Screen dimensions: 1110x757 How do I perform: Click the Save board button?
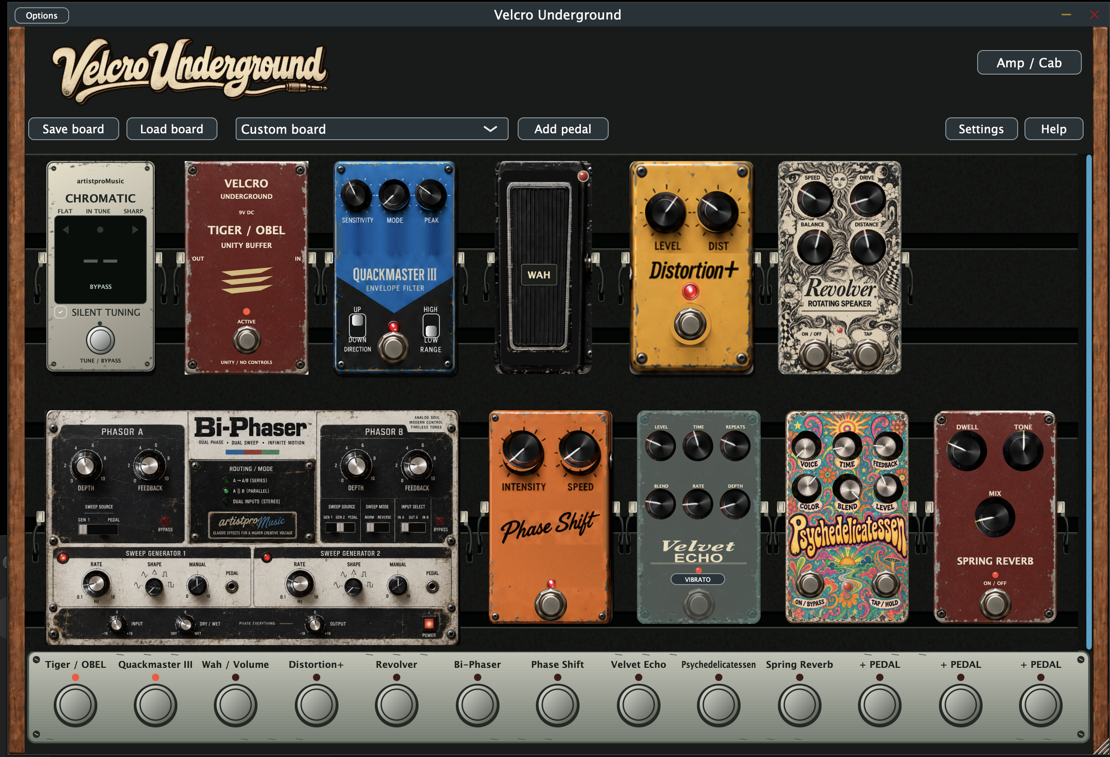click(x=74, y=129)
